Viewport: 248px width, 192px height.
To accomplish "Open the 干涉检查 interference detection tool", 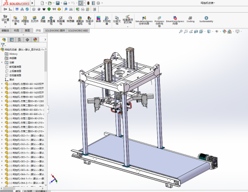I will click(15, 21).
